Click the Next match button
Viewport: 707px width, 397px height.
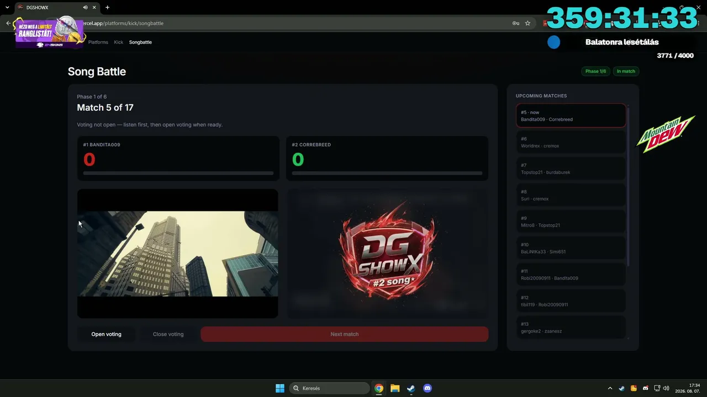point(345,334)
